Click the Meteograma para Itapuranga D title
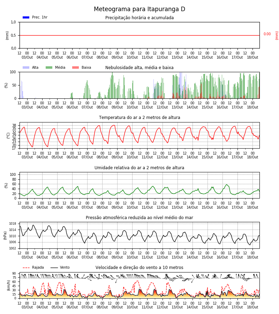Viewport: 279px width, 314px height. 139,9
